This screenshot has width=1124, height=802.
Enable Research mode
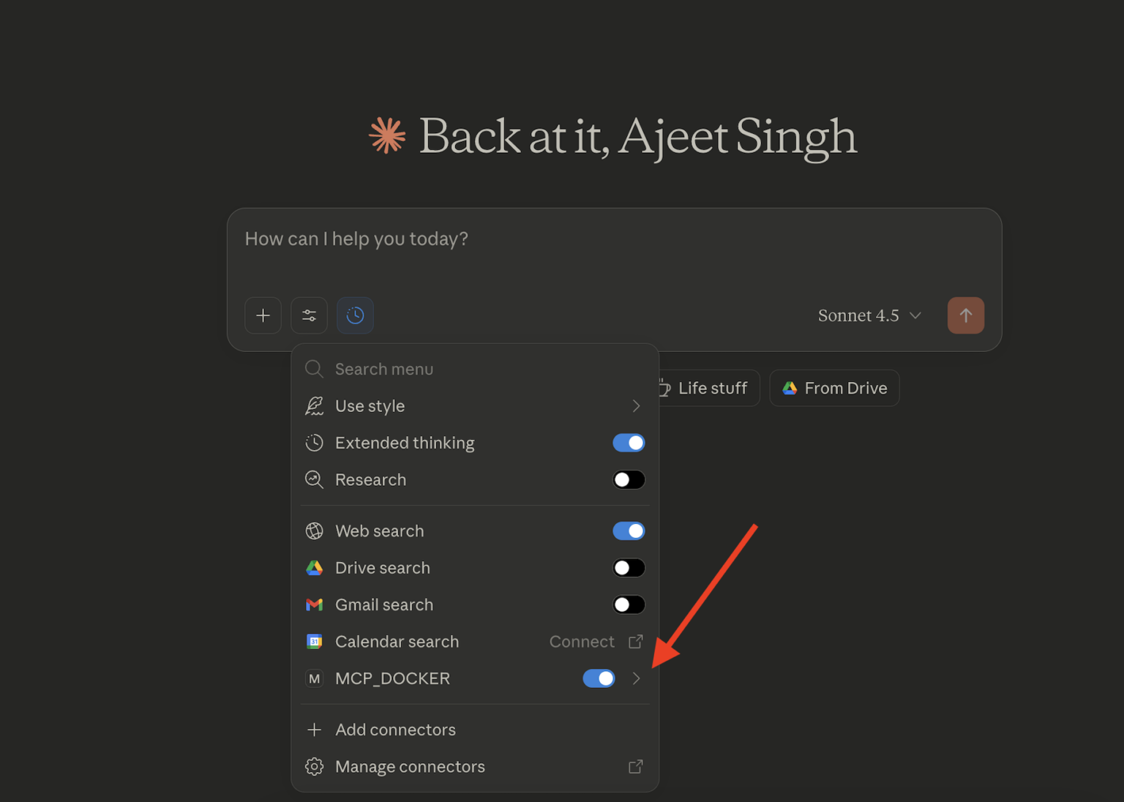coord(629,479)
